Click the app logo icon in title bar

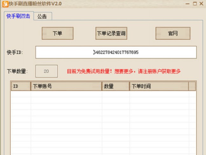pyautogui.click(x=5, y=4)
